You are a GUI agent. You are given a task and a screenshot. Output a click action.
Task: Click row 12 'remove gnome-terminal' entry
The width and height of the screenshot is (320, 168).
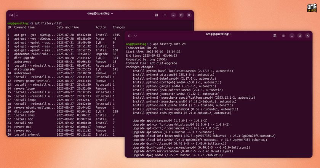(32, 81)
